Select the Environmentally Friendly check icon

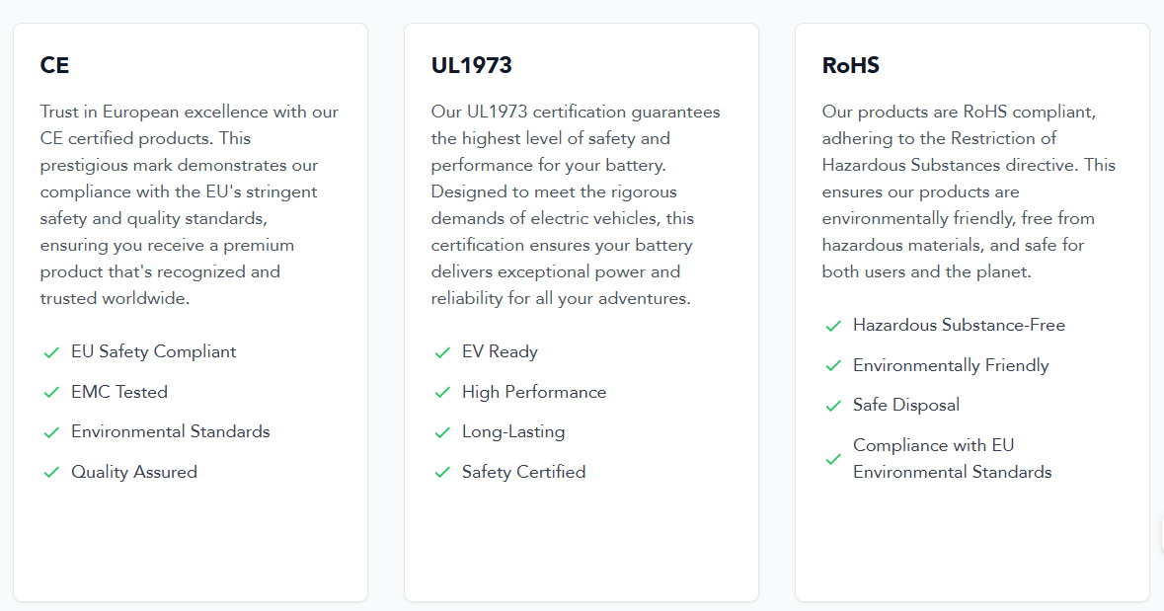pos(833,365)
